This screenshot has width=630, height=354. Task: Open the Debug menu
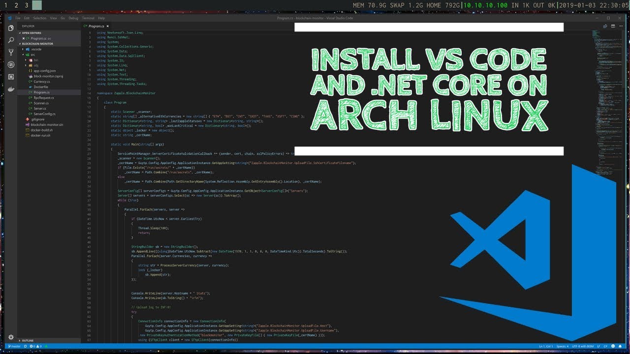(73, 18)
